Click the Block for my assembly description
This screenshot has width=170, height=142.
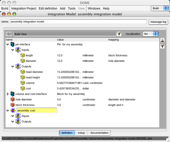tap(71, 94)
